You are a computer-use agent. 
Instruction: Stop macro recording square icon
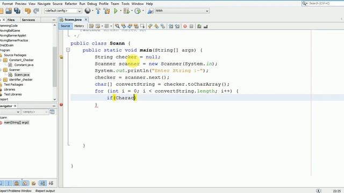(191, 26)
